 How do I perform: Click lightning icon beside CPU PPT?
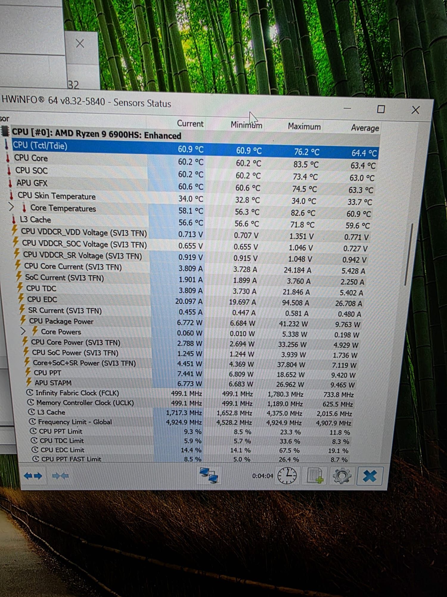28,372
